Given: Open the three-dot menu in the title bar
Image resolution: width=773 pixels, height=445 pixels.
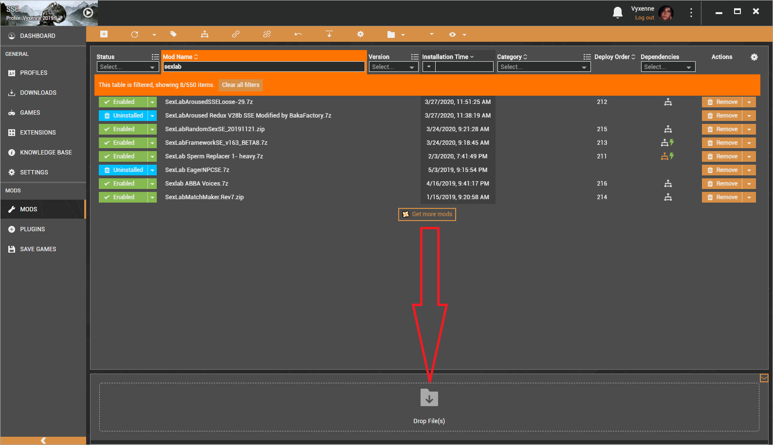Looking at the screenshot, I should pyautogui.click(x=691, y=13).
